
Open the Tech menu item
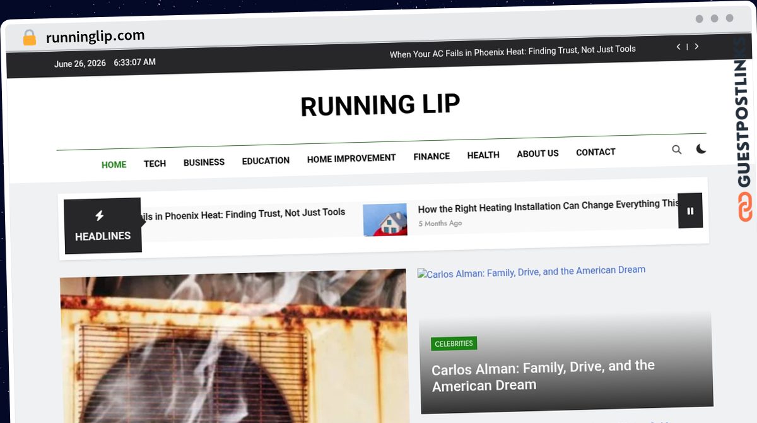point(155,164)
